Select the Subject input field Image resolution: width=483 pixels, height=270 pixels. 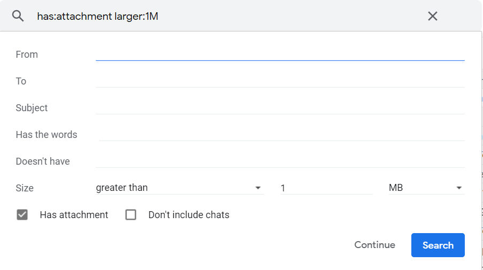tap(280, 107)
